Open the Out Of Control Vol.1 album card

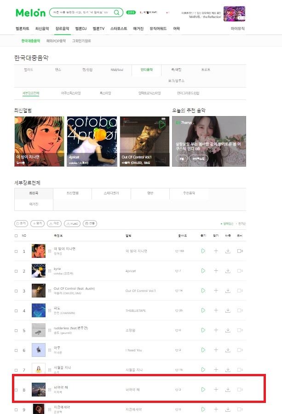144,141
